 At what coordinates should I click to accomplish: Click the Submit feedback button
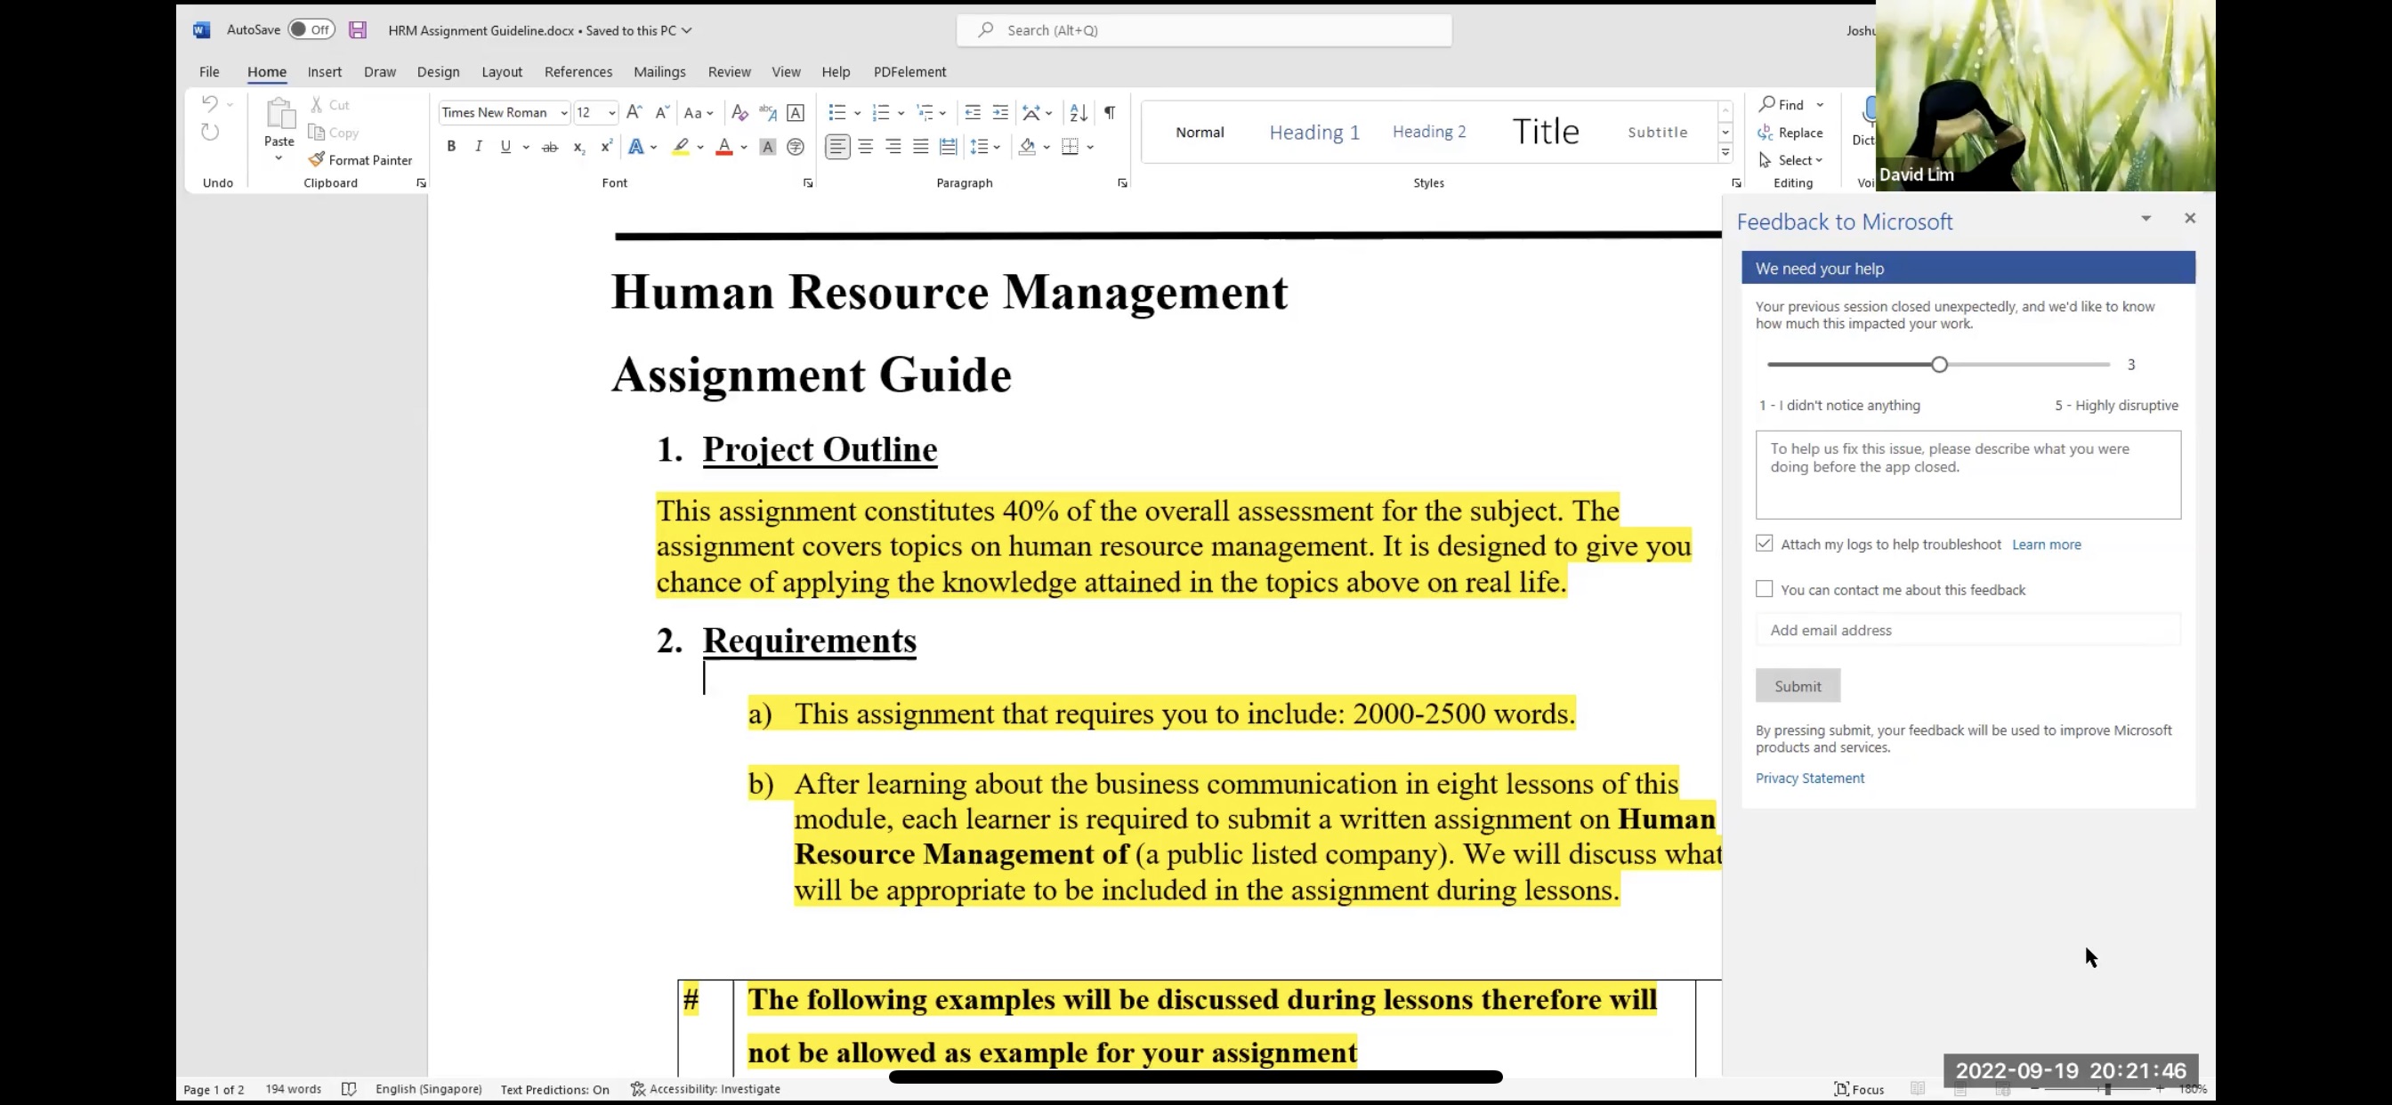point(1798,685)
